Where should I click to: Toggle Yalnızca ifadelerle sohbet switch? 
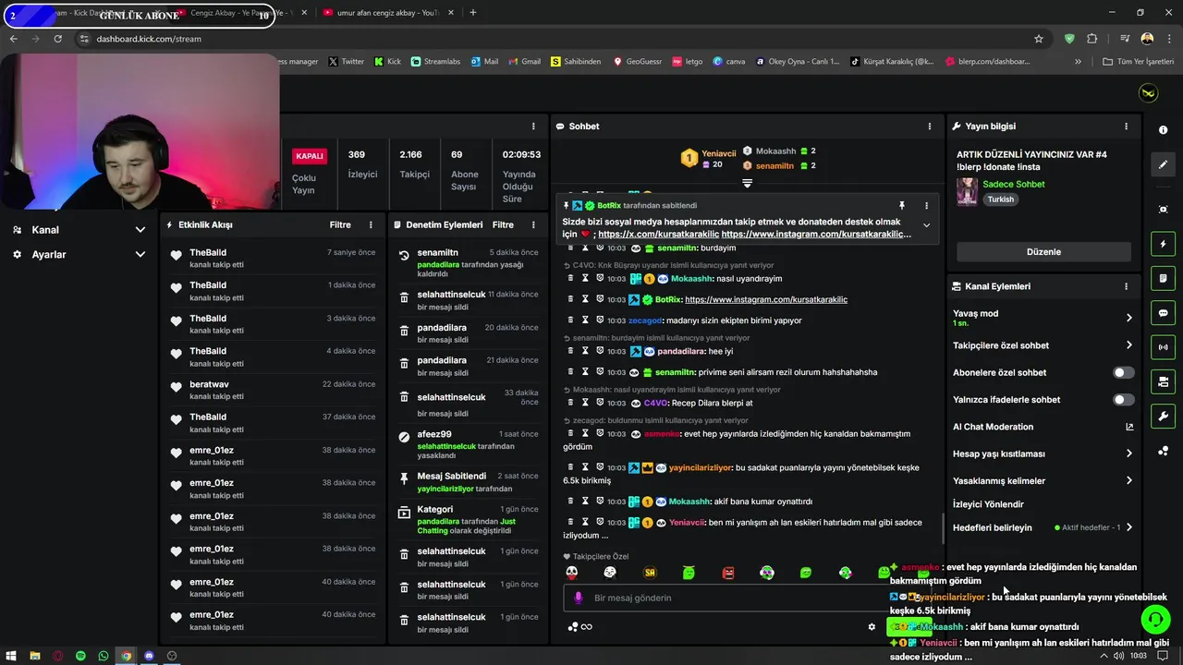click(1123, 400)
